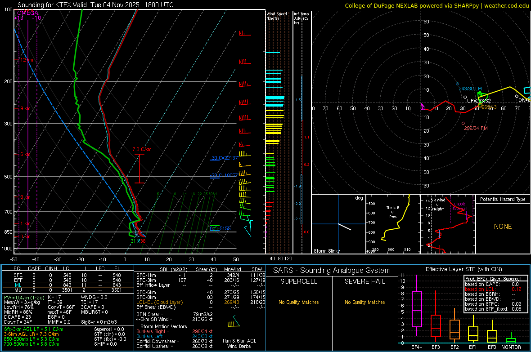
Task: Select the MU parcel row
Action: coord(68,290)
